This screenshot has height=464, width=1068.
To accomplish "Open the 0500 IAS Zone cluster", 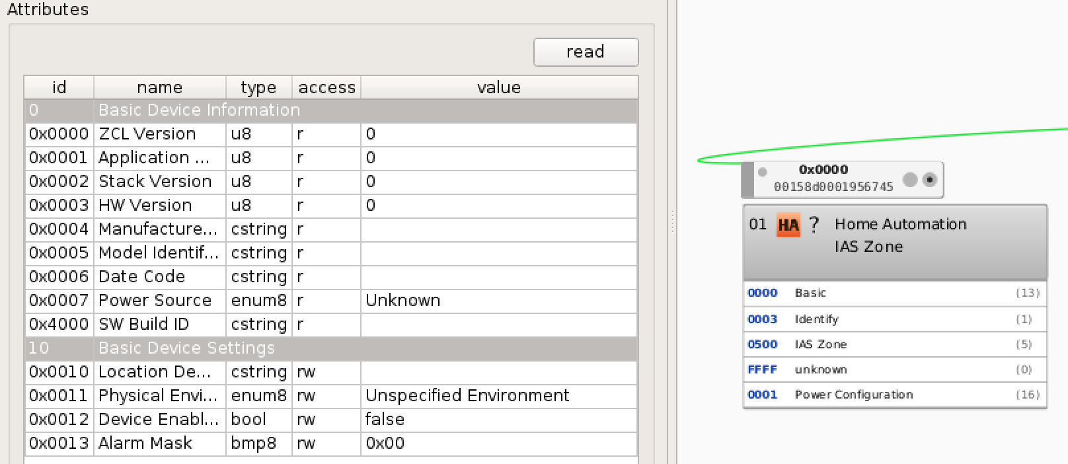I will [x=895, y=344].
